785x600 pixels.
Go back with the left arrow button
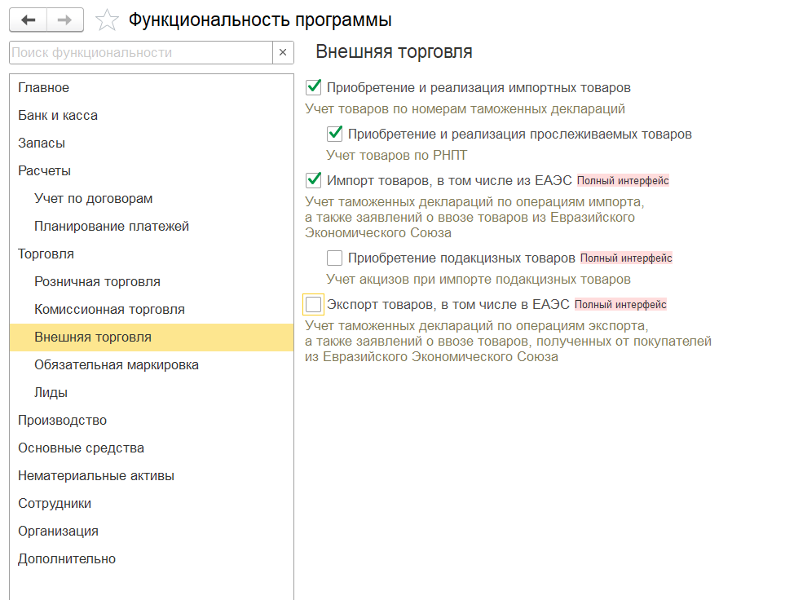(x=28, y=20)
